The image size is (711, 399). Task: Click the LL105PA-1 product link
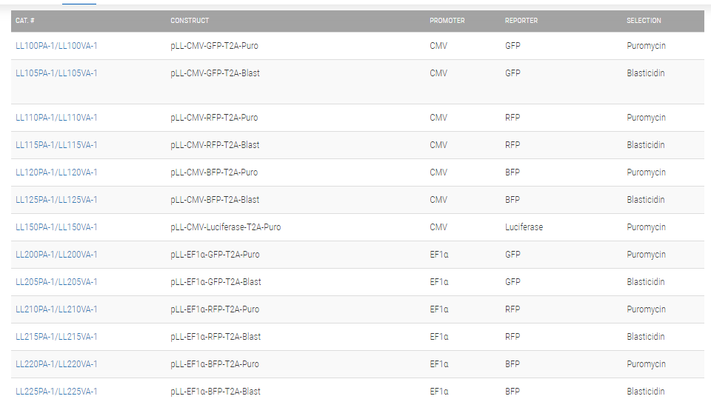pyautogui.click(x=35, y=73)
